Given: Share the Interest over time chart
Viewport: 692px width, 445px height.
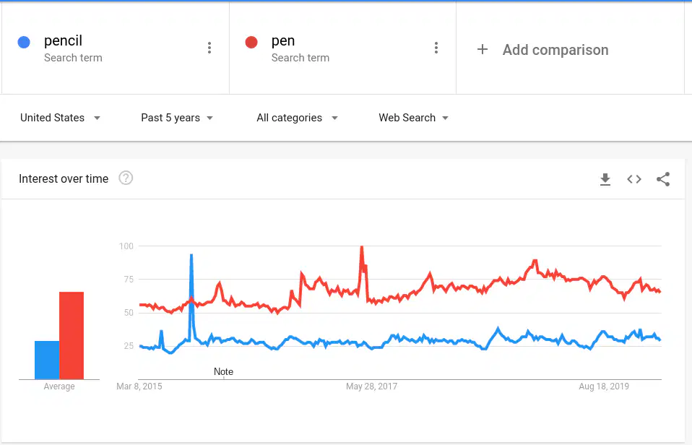Looking at the screenshot, I should point(663,179).
